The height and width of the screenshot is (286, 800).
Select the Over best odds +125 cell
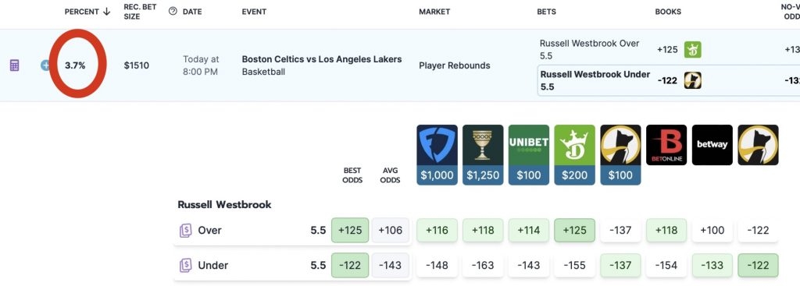coord(350,230)
